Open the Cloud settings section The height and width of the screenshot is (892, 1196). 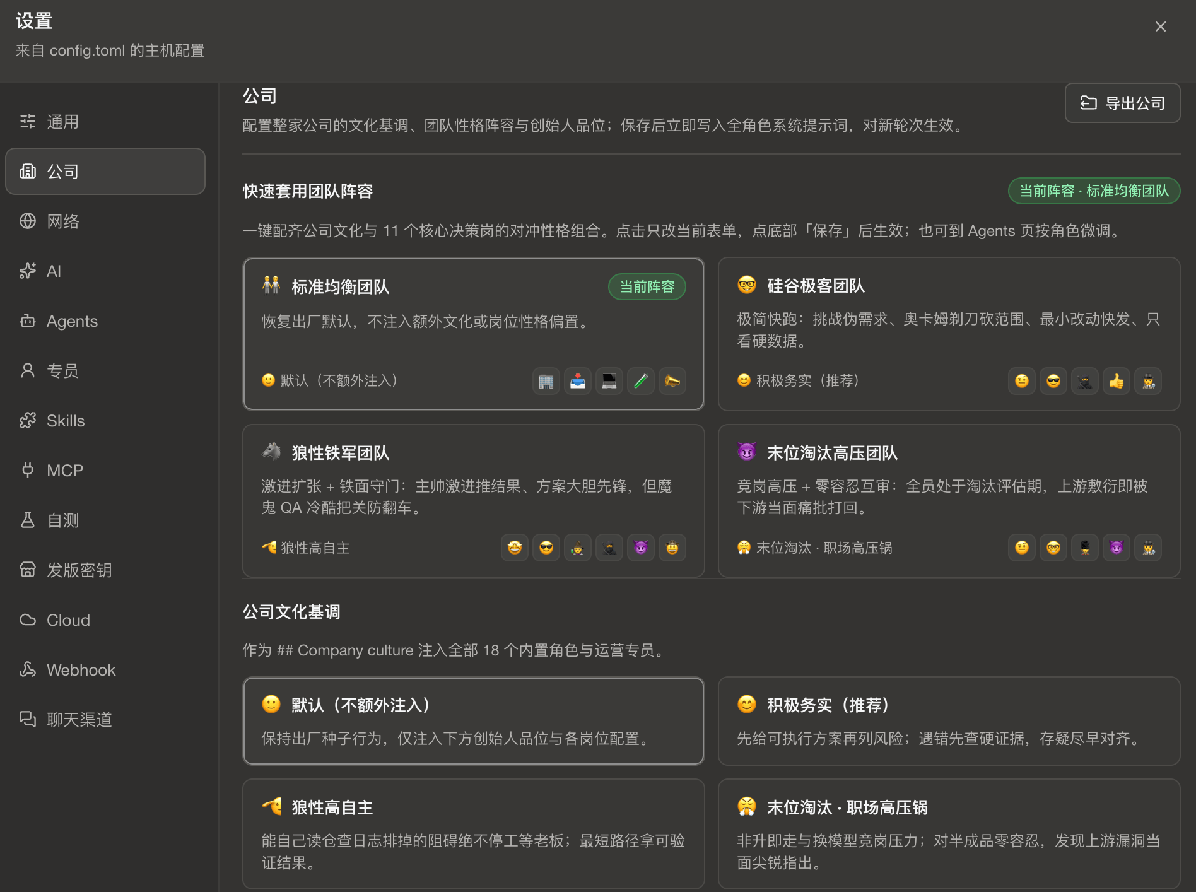(105, 620)
